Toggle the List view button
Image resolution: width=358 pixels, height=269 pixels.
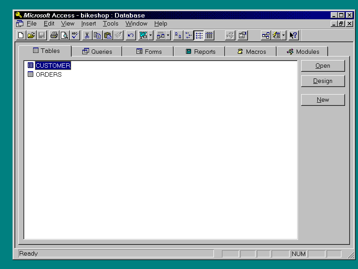[199, 35]
